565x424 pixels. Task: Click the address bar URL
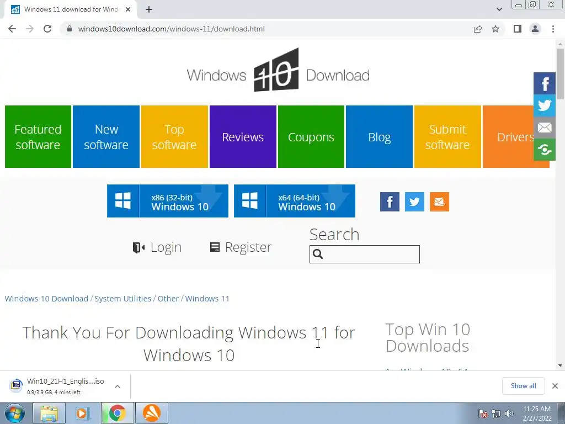tap(171, 29)
